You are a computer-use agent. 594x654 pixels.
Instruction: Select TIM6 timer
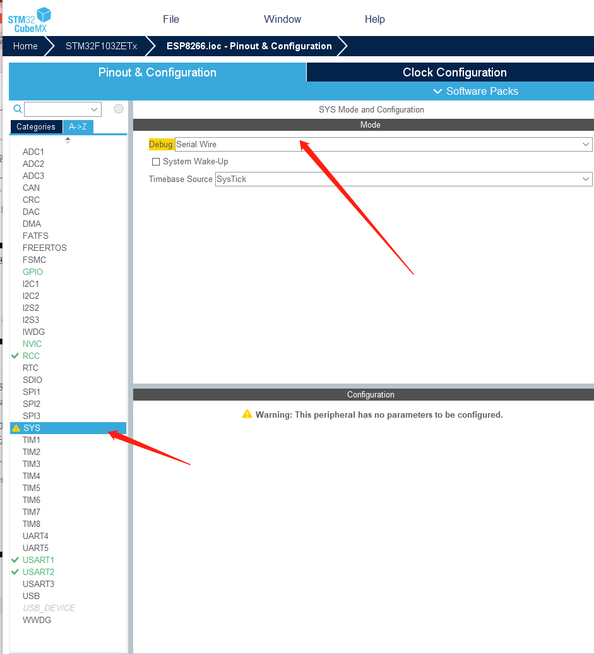tap(31, 500)
